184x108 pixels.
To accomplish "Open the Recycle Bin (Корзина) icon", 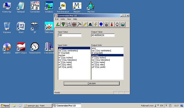I will pos(7,28).
